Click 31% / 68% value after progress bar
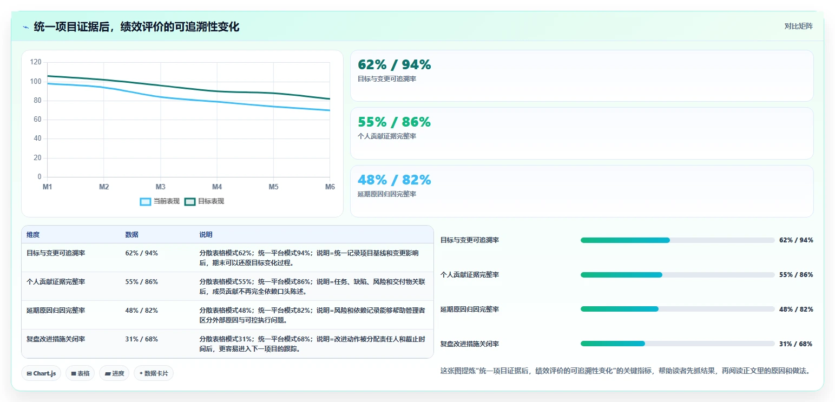835x402 pixels. 796,344
